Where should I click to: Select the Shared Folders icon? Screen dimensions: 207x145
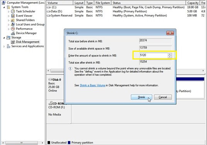13,20
